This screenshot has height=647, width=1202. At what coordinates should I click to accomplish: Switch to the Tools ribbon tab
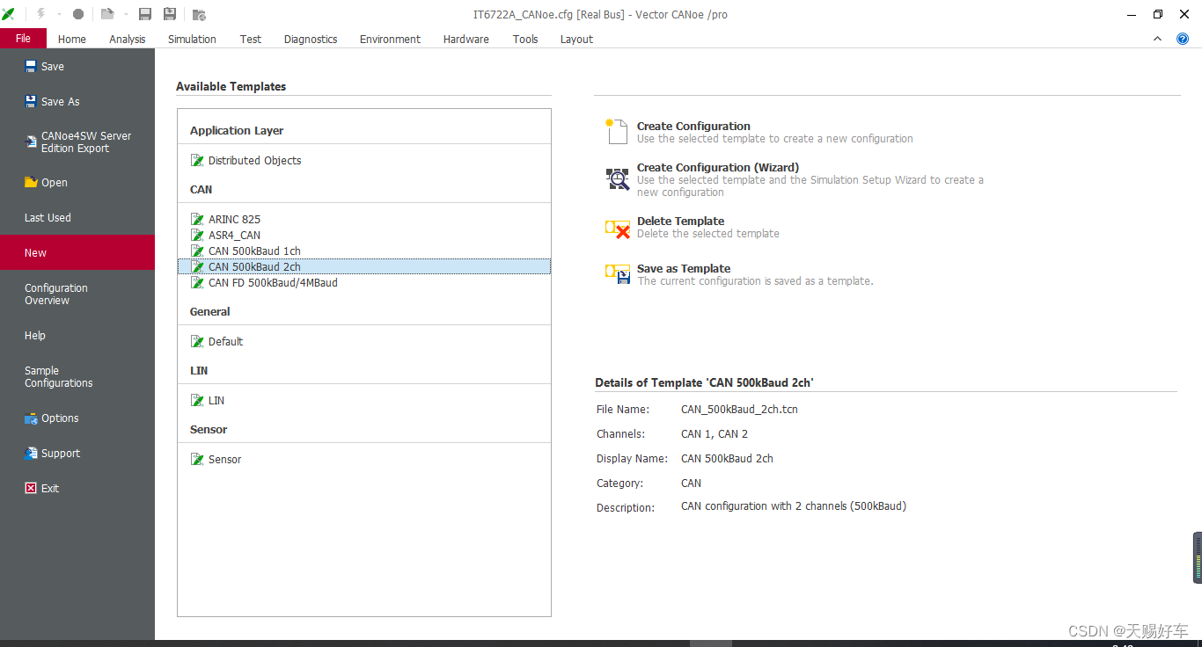click(x=525, y=39)
